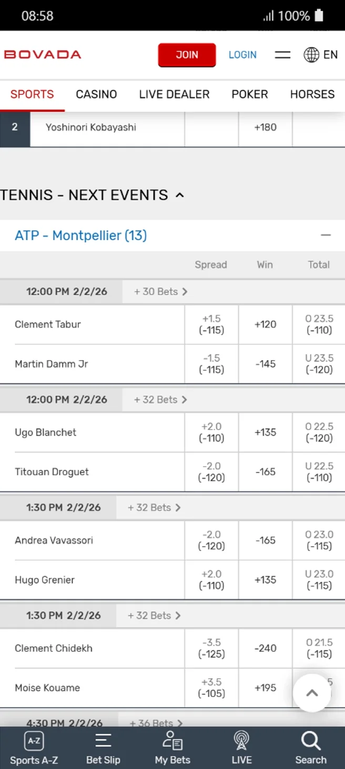Open the Bet Slip icon

click(x=103, y=747)
